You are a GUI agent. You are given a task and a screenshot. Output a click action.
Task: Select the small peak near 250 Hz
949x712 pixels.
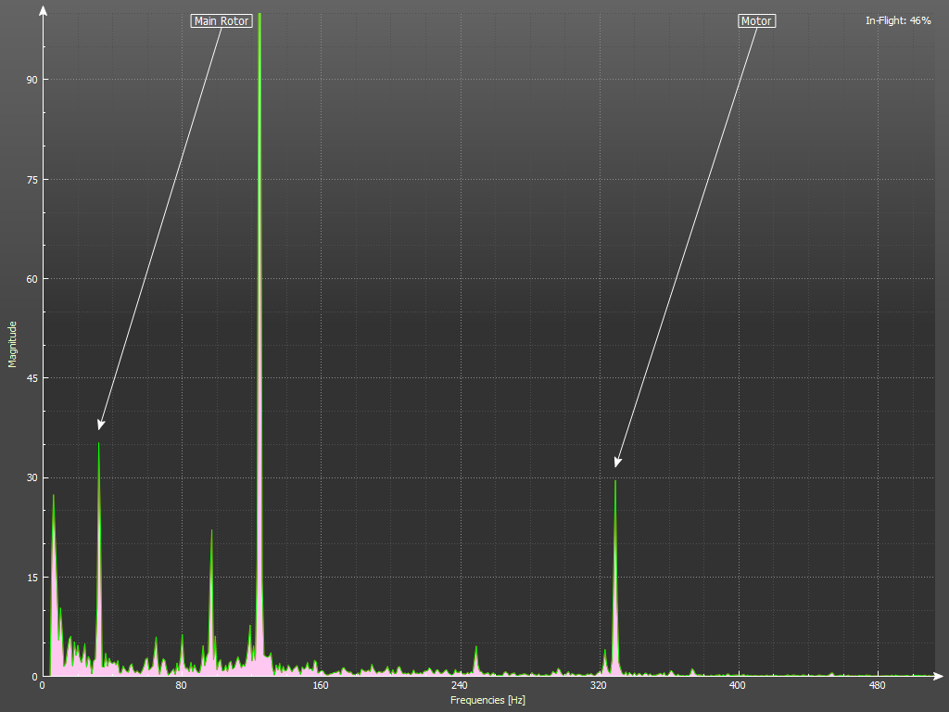[476, 648]
